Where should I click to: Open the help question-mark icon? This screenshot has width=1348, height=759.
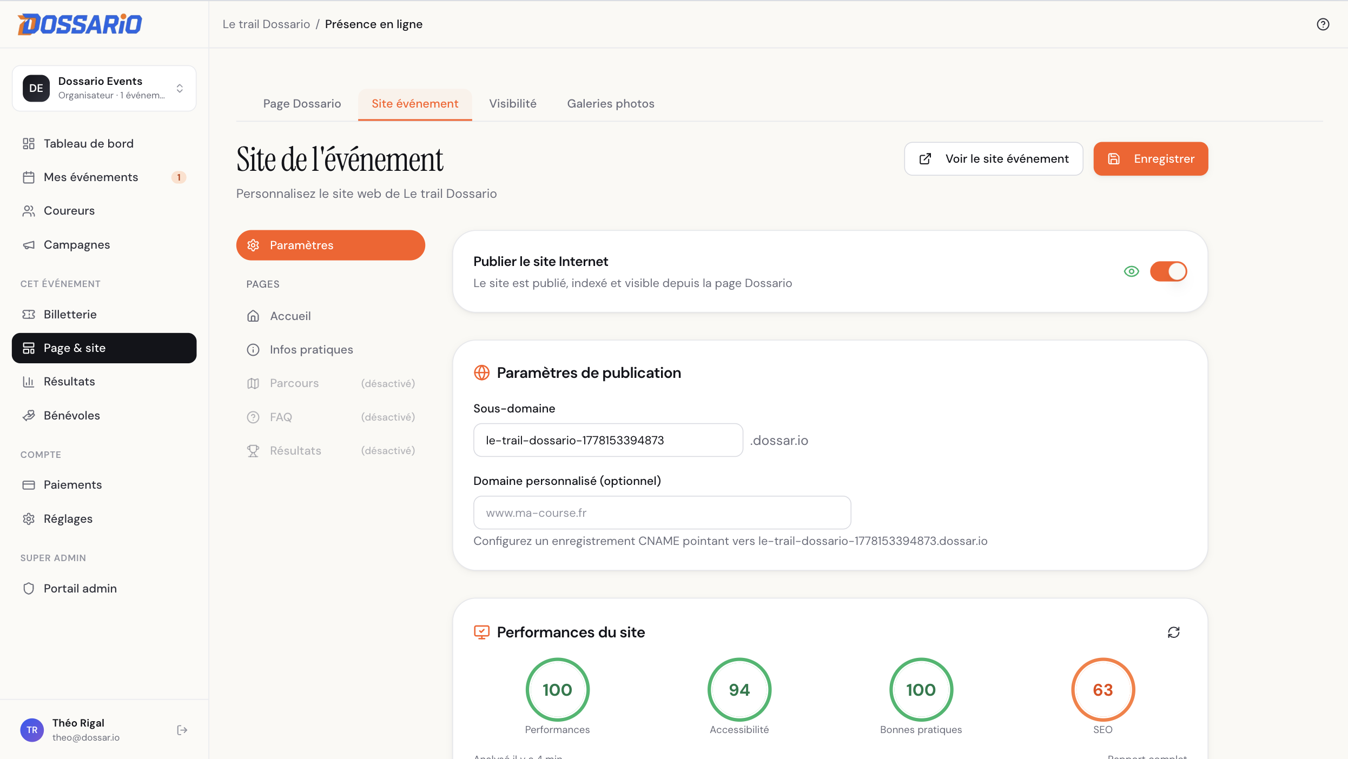[x=1323, y=24]
